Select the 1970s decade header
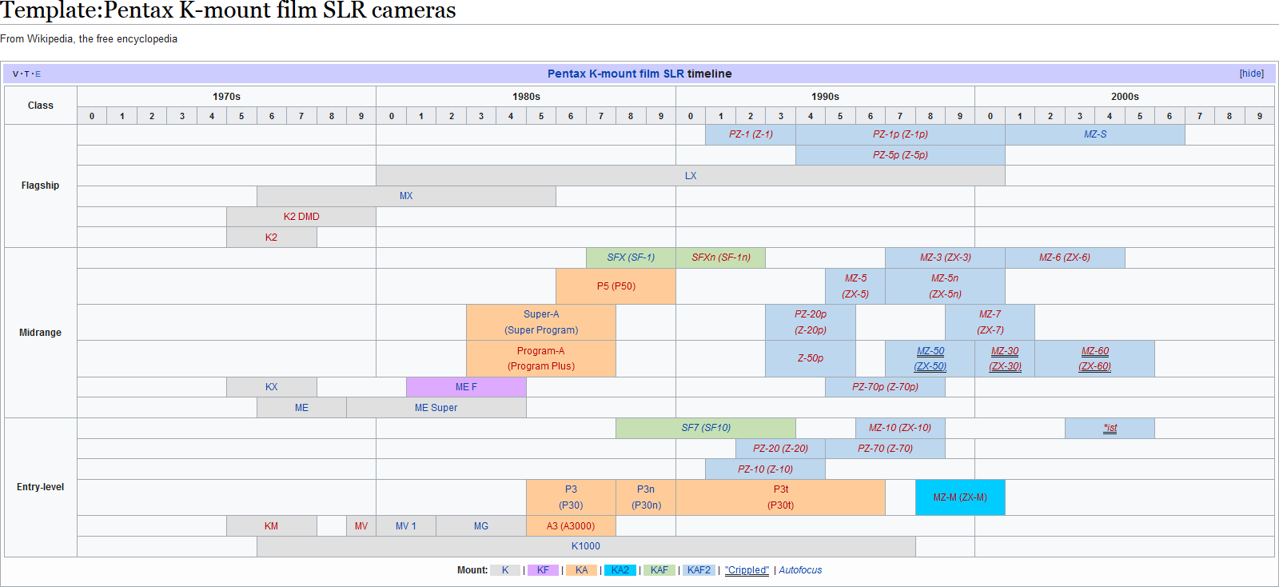Viewport: 1279px width, 587px height. tap(226, 97)
